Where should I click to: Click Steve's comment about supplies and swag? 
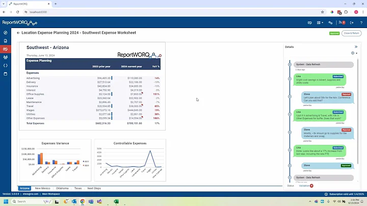(327, 133)
